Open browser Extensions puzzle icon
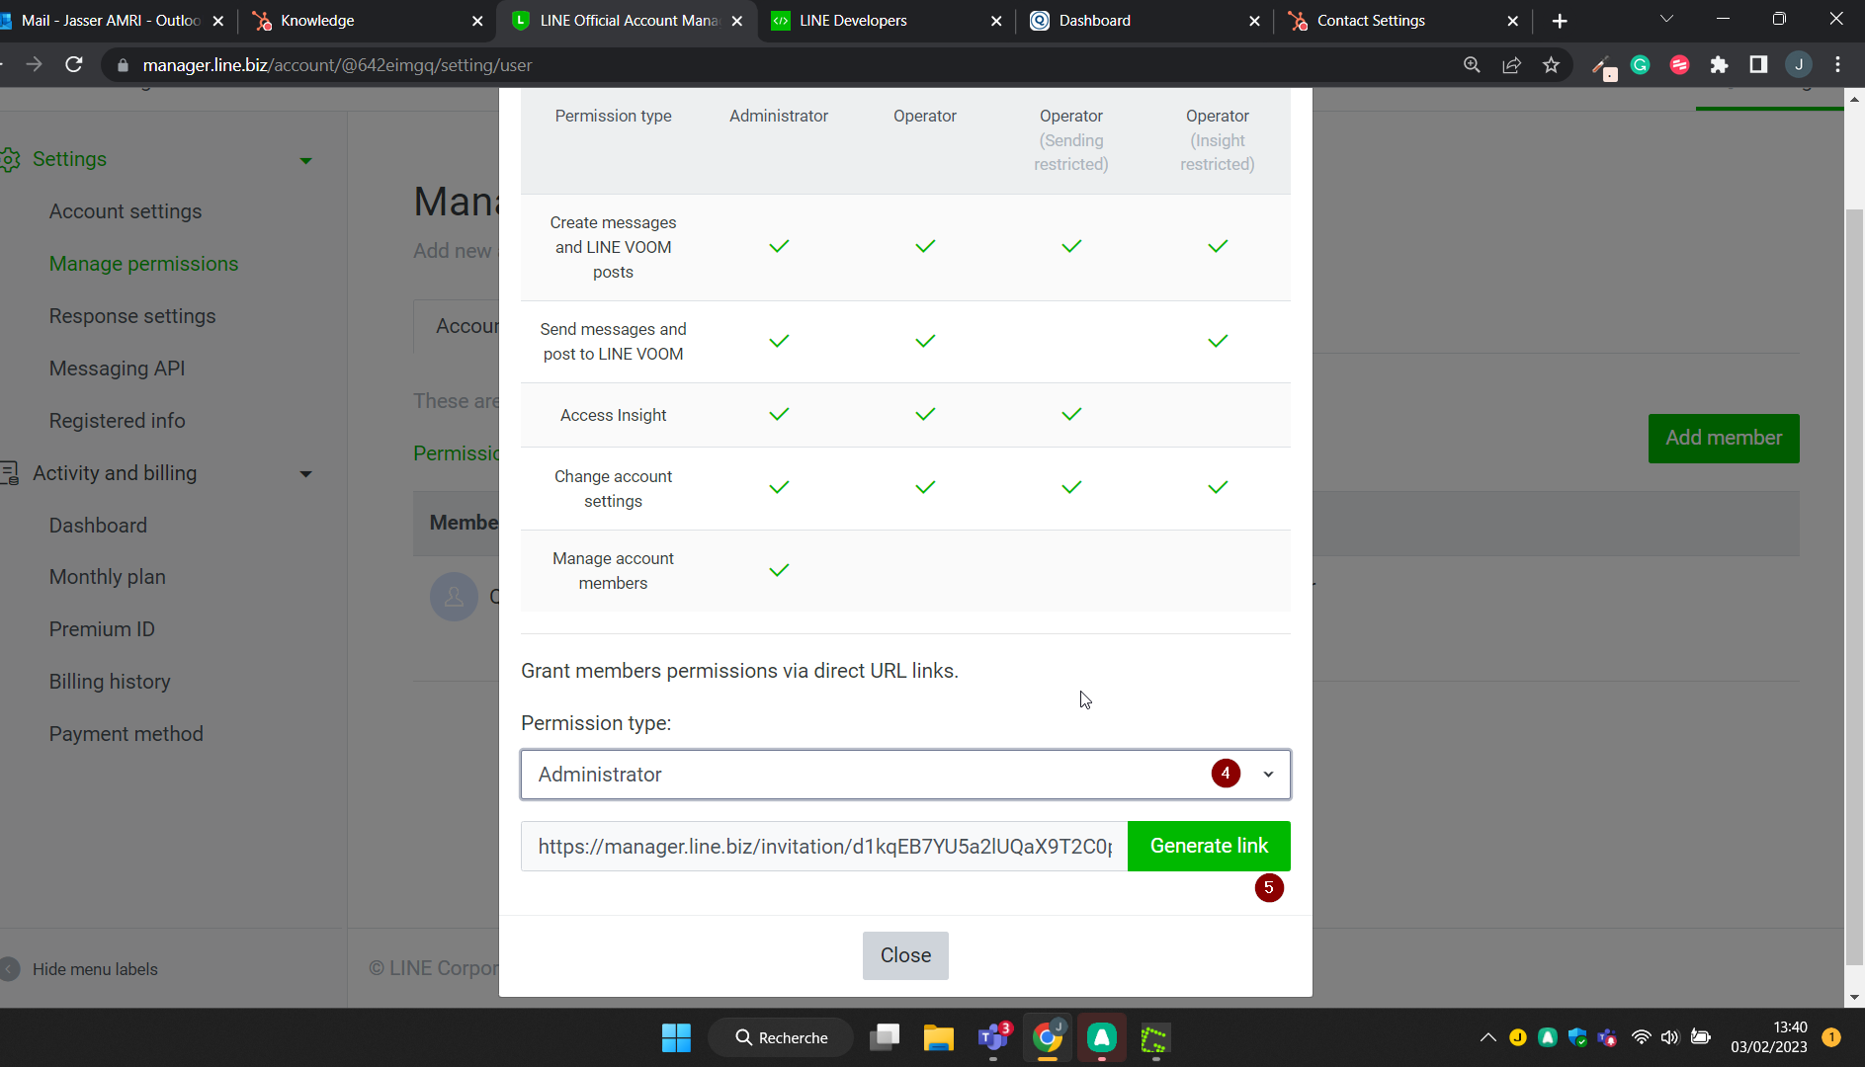 coord(1719,65)
